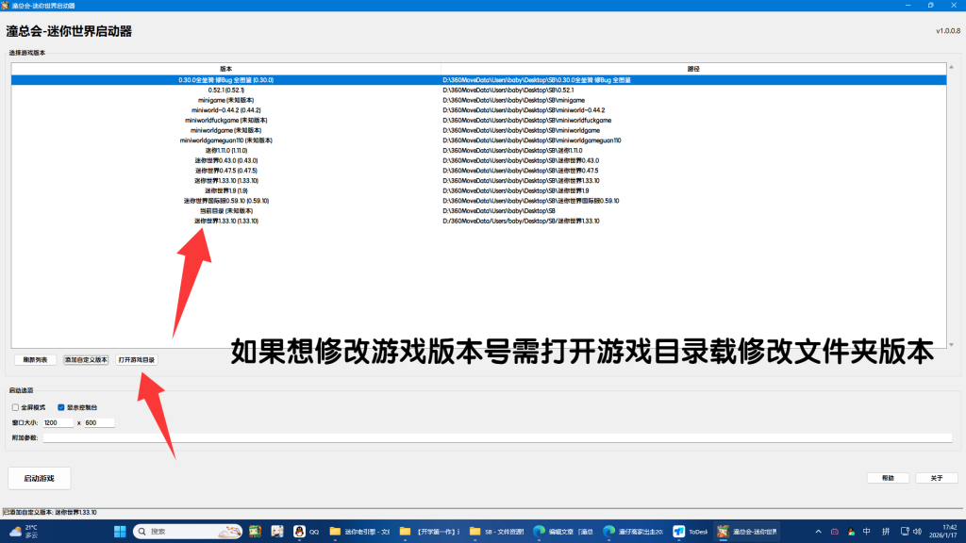
Task: Show hidden system tray icons
Action: click(817, 531)
